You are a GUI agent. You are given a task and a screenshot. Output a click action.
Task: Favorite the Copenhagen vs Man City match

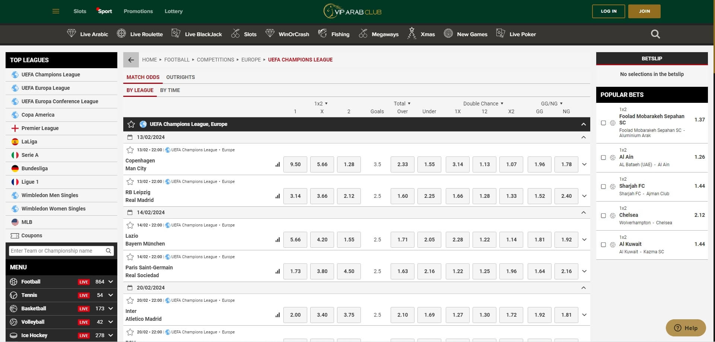(x=130, y=150)
